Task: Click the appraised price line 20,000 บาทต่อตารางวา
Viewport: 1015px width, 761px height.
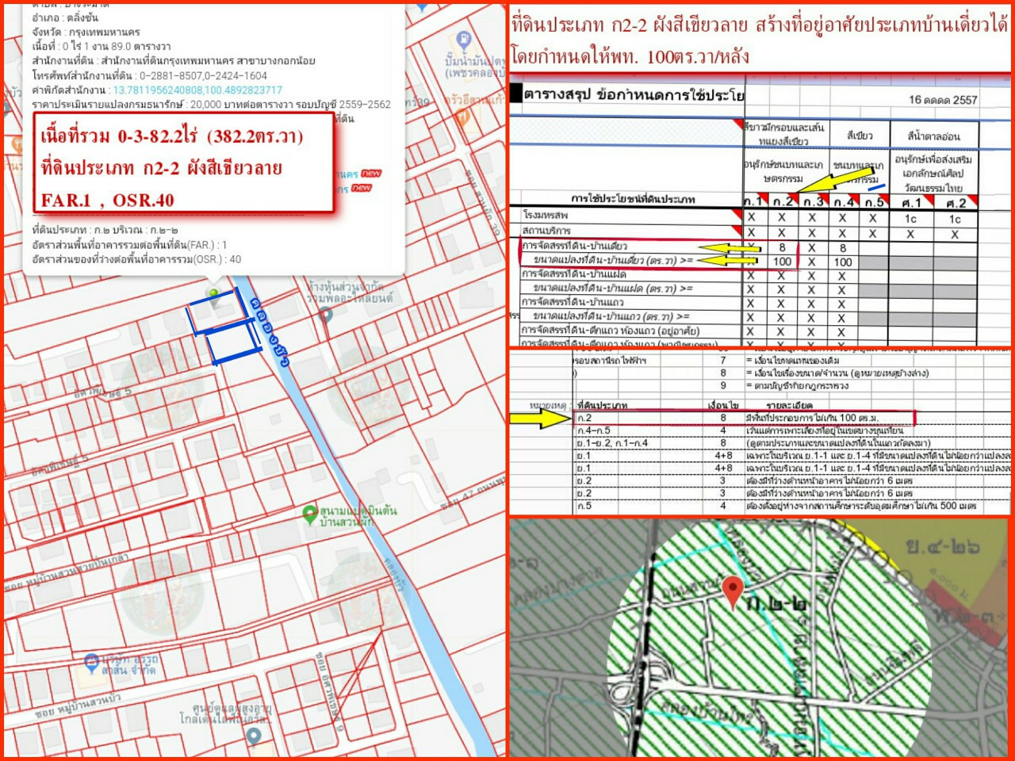Action: tap(211, 105)
